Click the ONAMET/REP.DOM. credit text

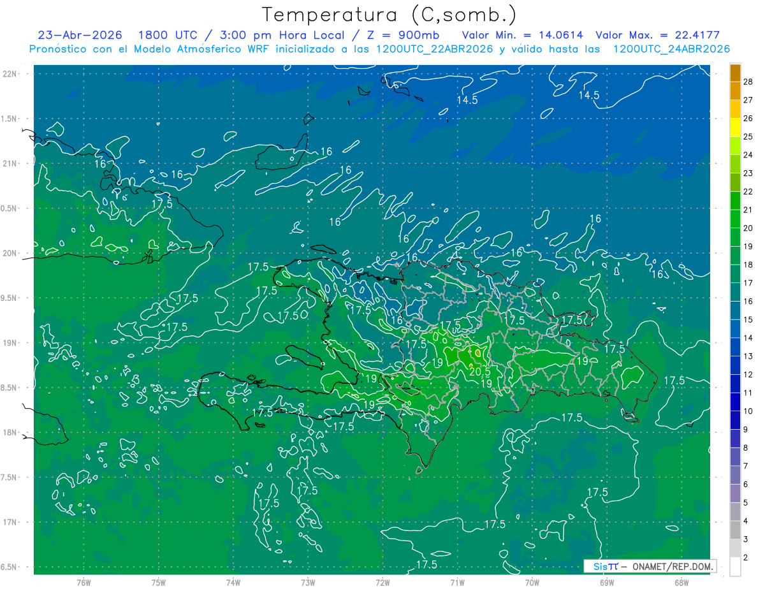tap(672, 566)
